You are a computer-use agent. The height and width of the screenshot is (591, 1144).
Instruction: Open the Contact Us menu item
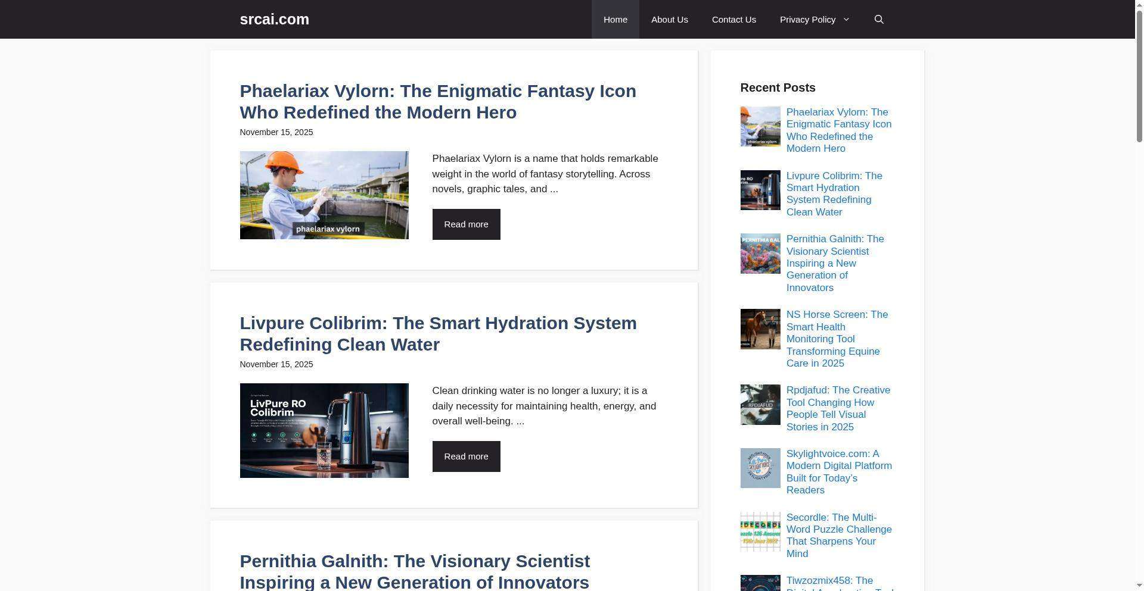click(x=733, y=20)
